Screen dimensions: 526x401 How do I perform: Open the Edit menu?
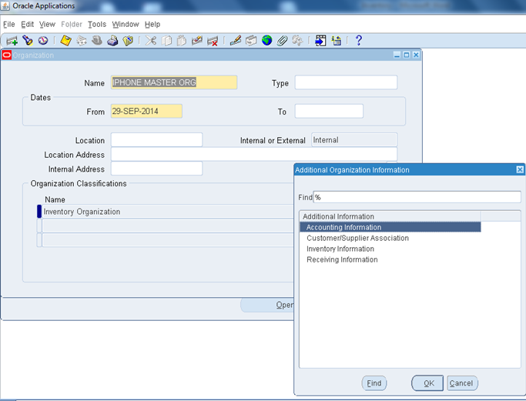click(x=27, y=25)
